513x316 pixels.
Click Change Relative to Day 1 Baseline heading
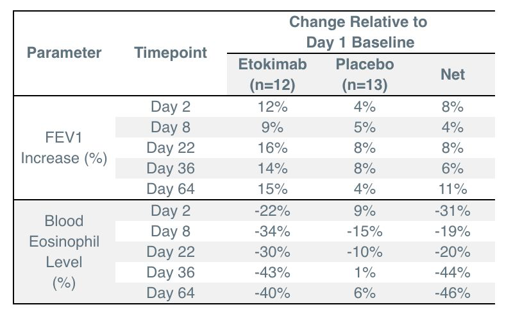(358, 32)
